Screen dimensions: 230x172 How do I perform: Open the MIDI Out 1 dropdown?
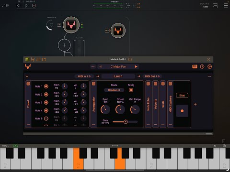(x=152, y=76)
